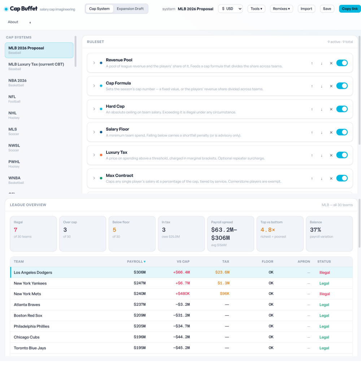Click the ruleset panel scrollbar
This screenshot has width=361, height=373.
(359, 90)
